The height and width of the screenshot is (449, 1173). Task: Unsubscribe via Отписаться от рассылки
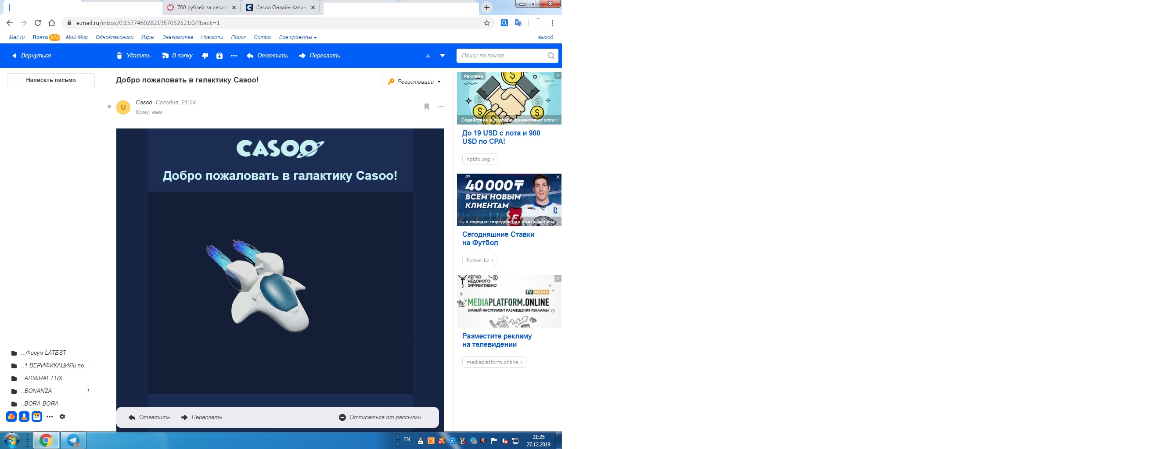click(380, 417)
